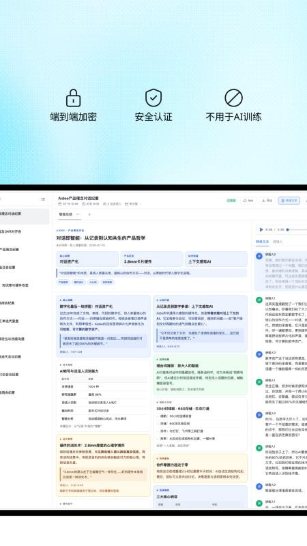Switch to the 智能总结 tab

pos(65,214)
